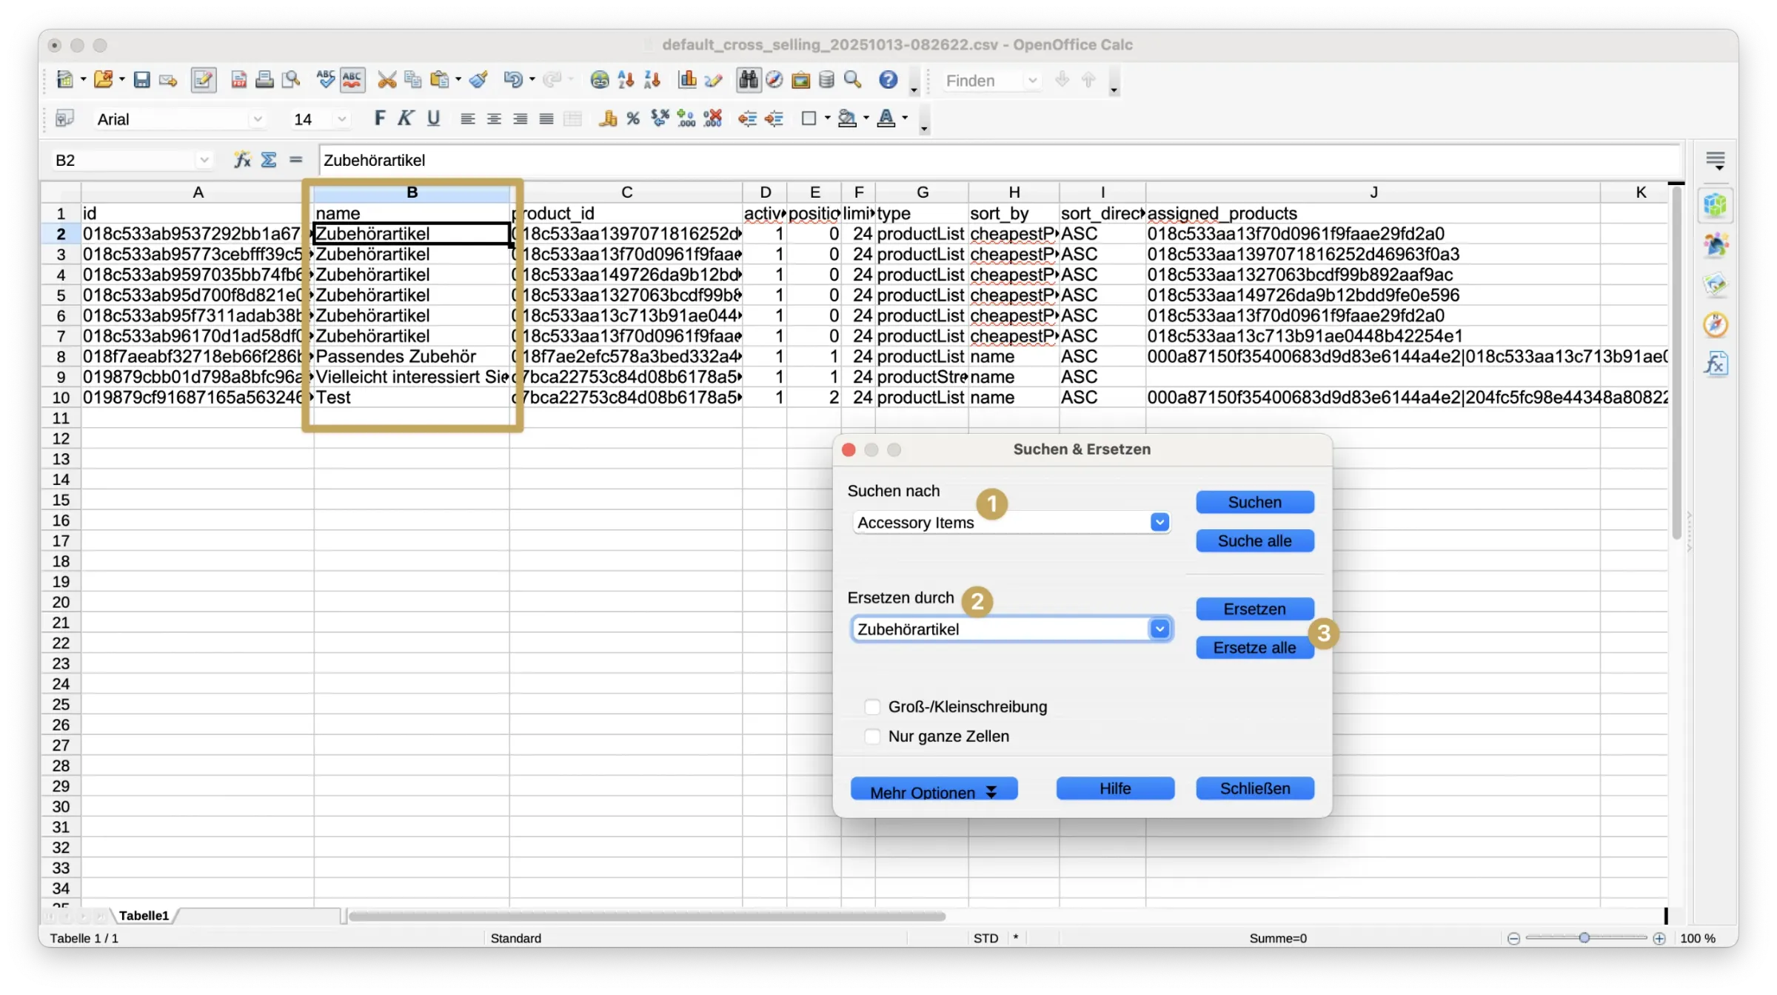This screenshot has width=1777, height=995.
Task: Click Sort Ascending toolbar icon
Action: coord(626,80)
